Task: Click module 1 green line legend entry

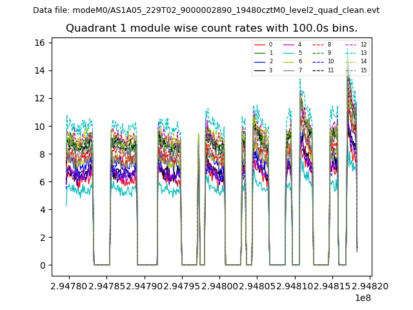Action: tap(263, 53)
